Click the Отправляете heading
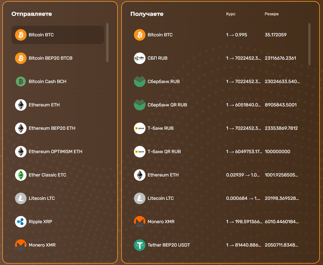 (x=32, y=14)
